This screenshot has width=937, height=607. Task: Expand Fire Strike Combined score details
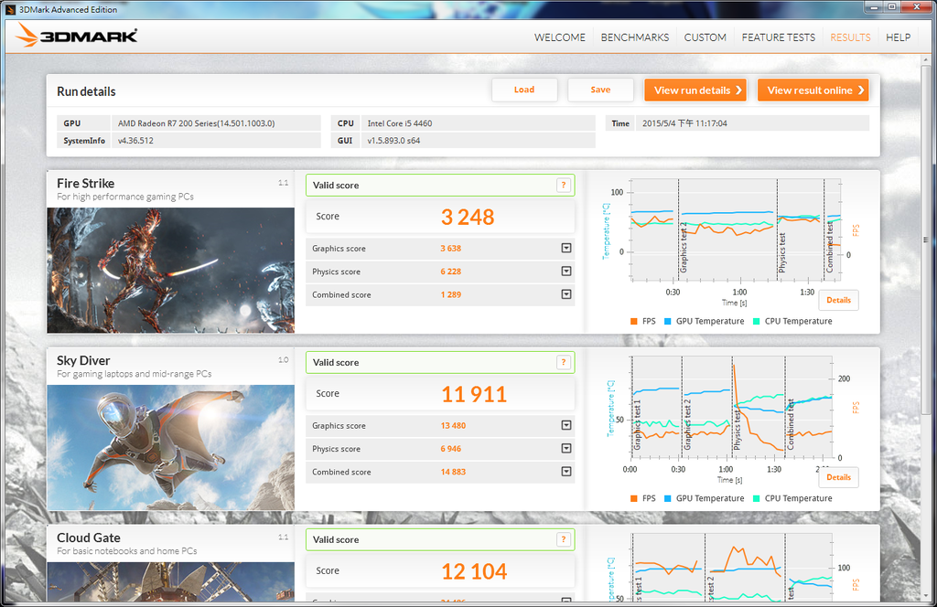pos(566,295)
